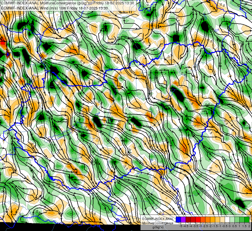252x231 pixels.
Task: Click the Wind (m/s) 10m title line
Action: coord(54,8)
